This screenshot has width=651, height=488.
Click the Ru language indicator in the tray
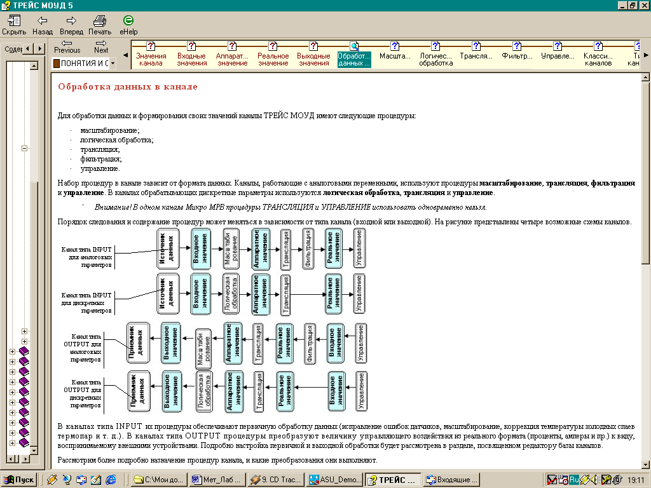tap(574, 480)
